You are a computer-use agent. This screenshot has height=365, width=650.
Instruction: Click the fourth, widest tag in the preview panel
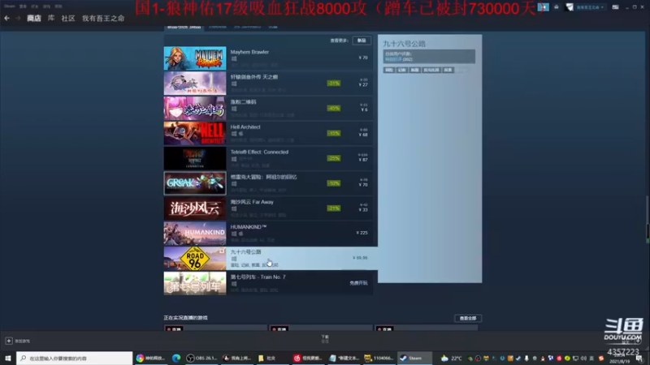431,71
